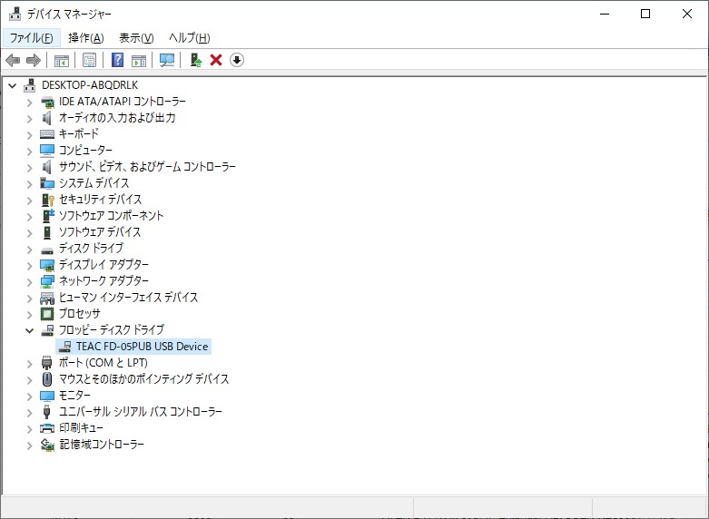Expand the ディスク ドライブ node
Screen dimensions: 709x519
pos(29,249)
